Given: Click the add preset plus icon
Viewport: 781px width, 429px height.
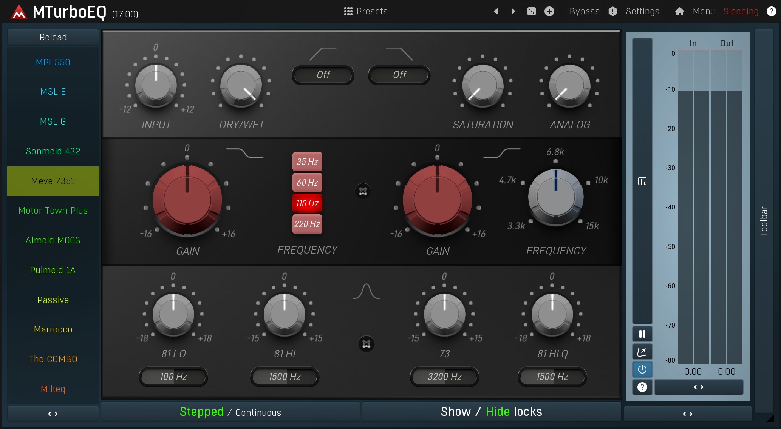Looking at the screenshot, I should (x=549, y=11).
